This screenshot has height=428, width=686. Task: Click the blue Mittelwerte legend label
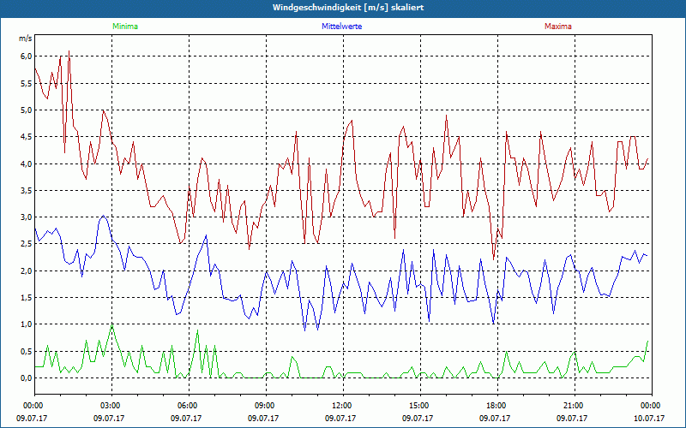(x=341, y=27)
